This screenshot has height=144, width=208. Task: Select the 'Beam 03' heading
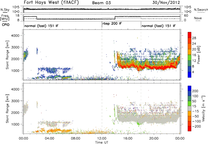(101, 3)
